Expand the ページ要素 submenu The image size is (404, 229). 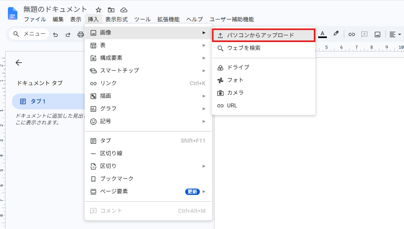148,192
